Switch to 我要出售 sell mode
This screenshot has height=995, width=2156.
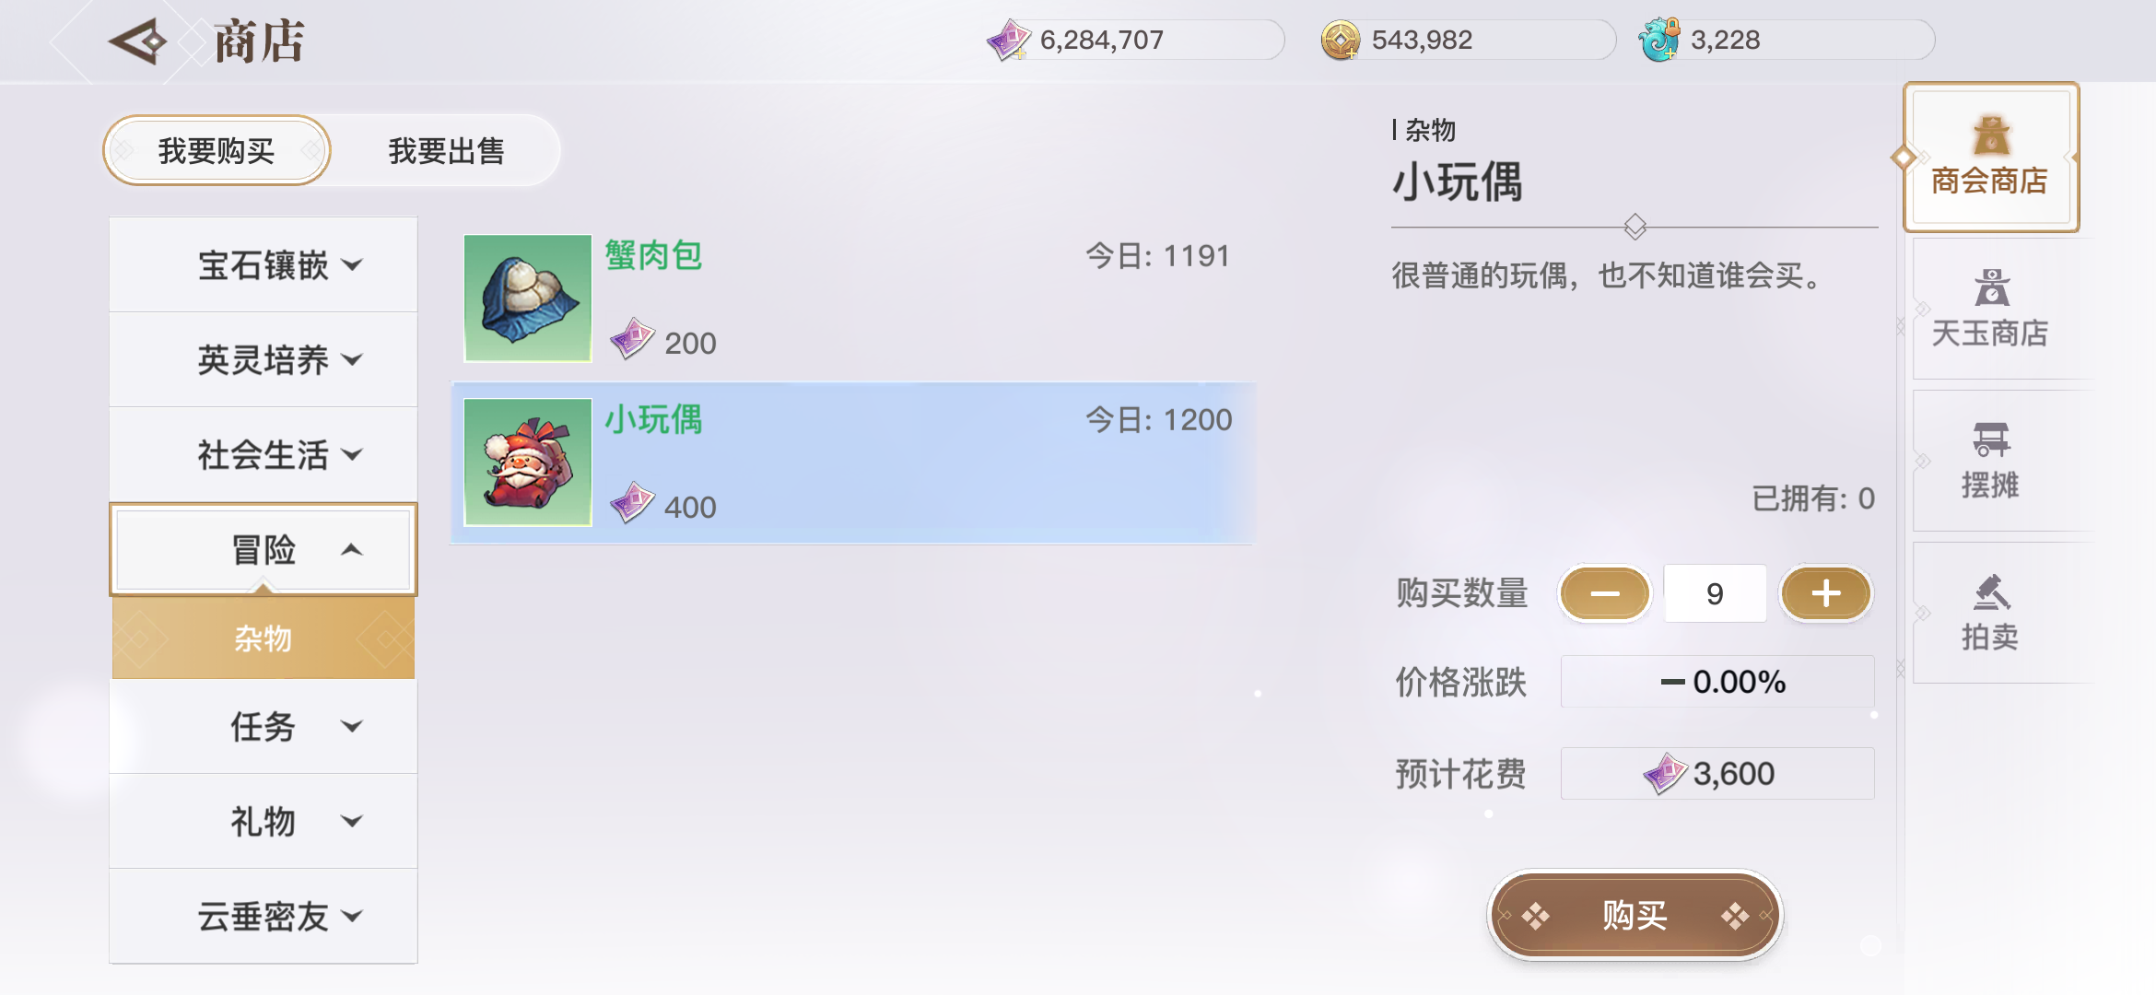pyautogui.click(x=446, y=150)
